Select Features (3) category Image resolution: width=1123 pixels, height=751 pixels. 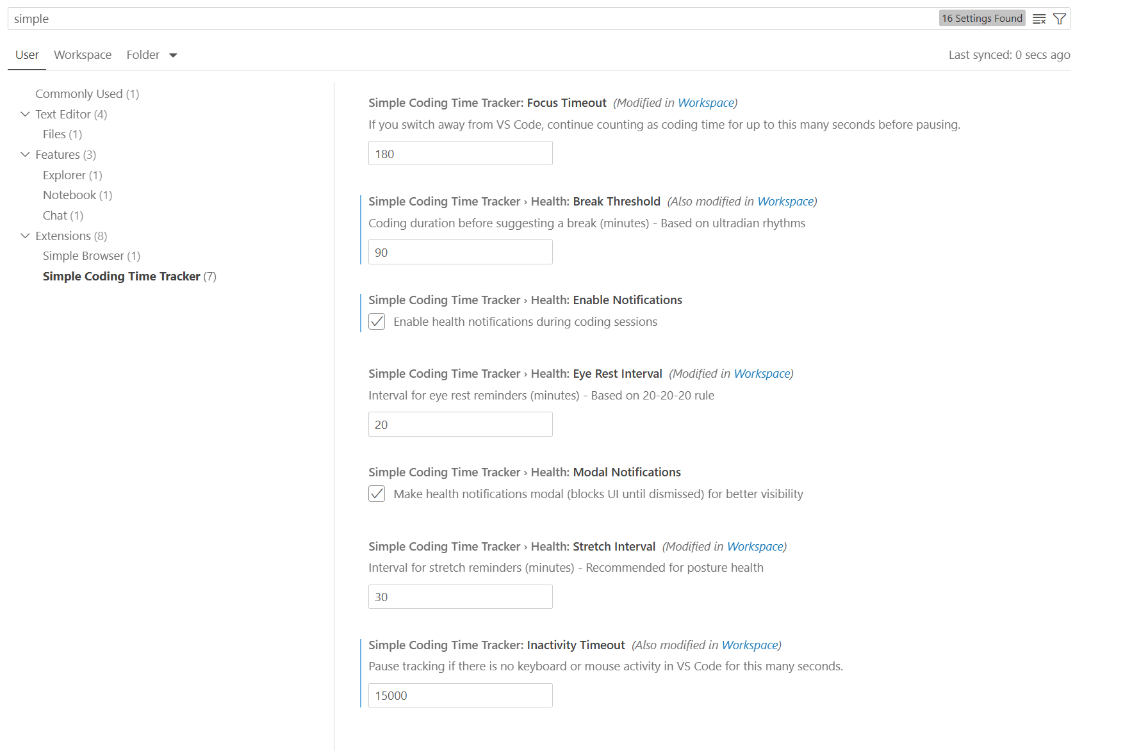pos(66,155)
